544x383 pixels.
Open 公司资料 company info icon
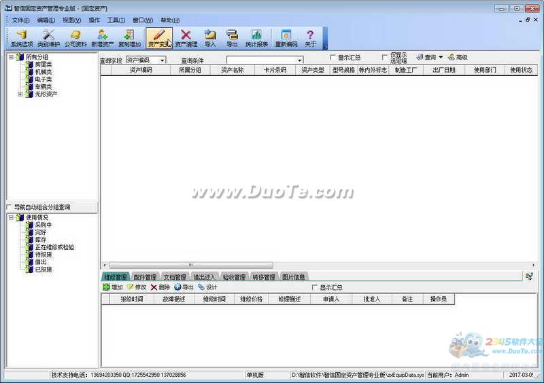pyautogui.click(x=75, y=38)
